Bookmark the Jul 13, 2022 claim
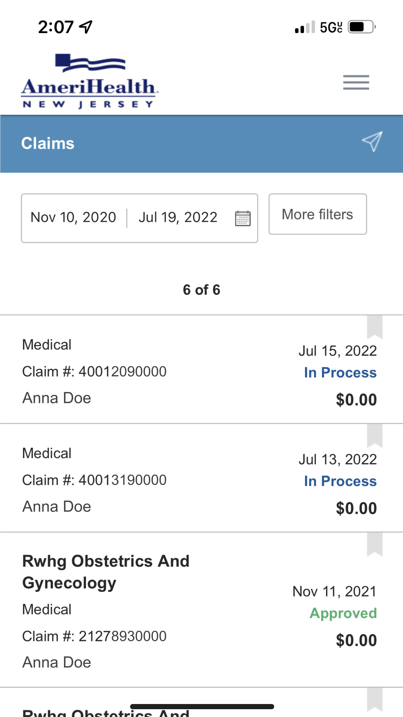403x717 pixels. tap(374, 435)
